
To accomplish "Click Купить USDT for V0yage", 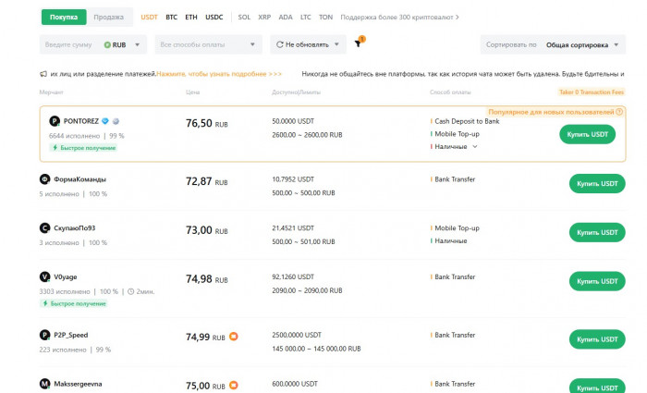I will (x=597, y=281).
